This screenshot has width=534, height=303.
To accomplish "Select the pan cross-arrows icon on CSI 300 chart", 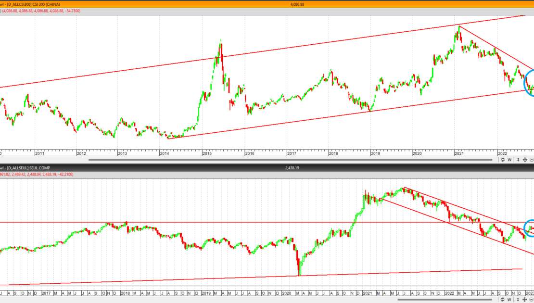I will (x=525, y=160).
